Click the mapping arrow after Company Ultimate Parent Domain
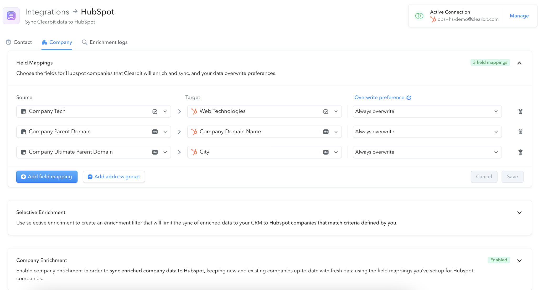 coord(179,152)
